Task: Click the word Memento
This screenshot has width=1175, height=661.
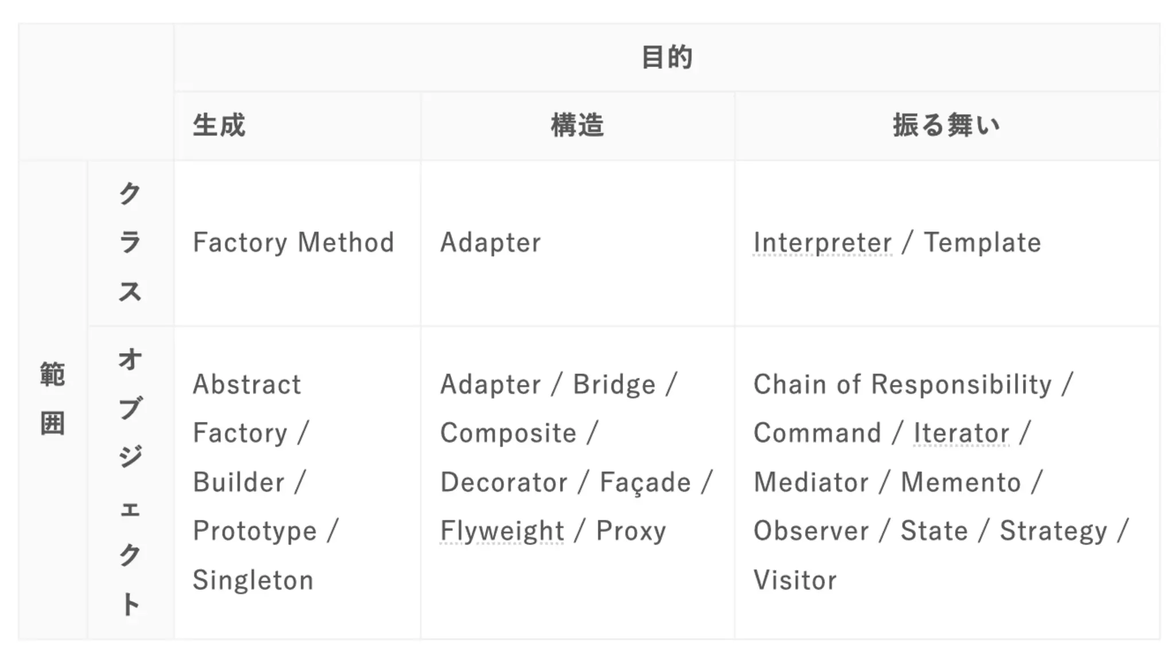Action: (x=961, y=483)
